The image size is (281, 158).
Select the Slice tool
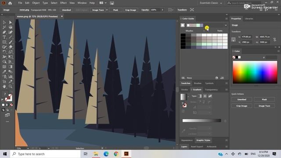[x=11, y=82]
